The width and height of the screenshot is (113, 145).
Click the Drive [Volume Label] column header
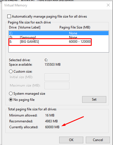tap(25, 27)
